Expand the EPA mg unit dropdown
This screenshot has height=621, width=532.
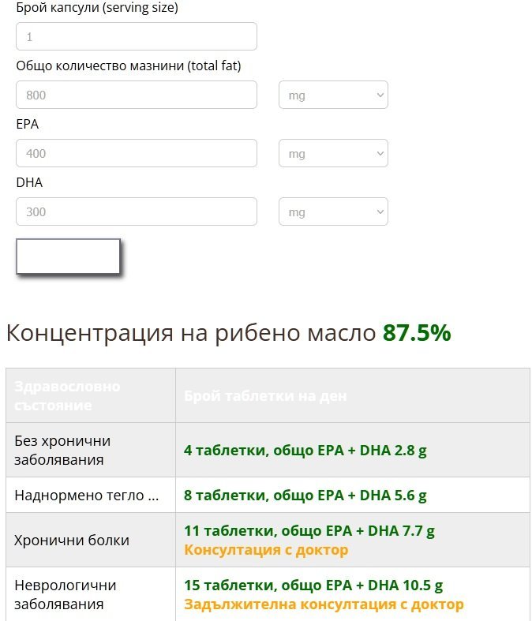click(333, 154)
